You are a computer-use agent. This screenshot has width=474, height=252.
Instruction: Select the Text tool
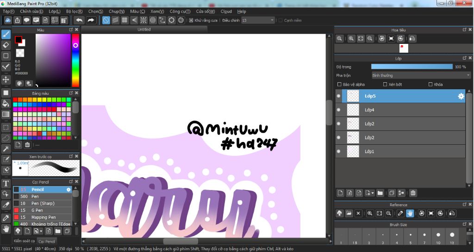(6, 183)
